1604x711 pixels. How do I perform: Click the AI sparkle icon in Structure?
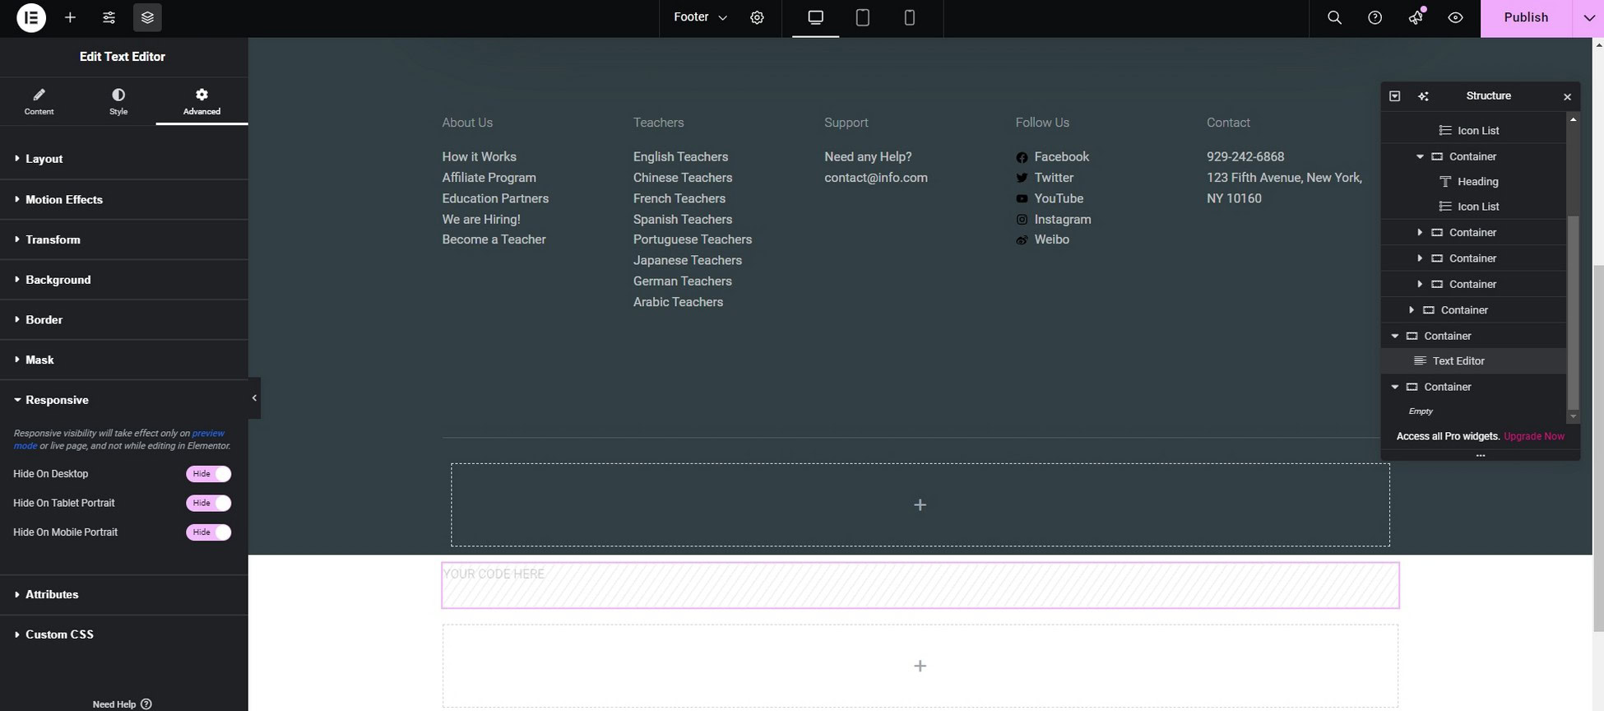(x=1423, y=96)
